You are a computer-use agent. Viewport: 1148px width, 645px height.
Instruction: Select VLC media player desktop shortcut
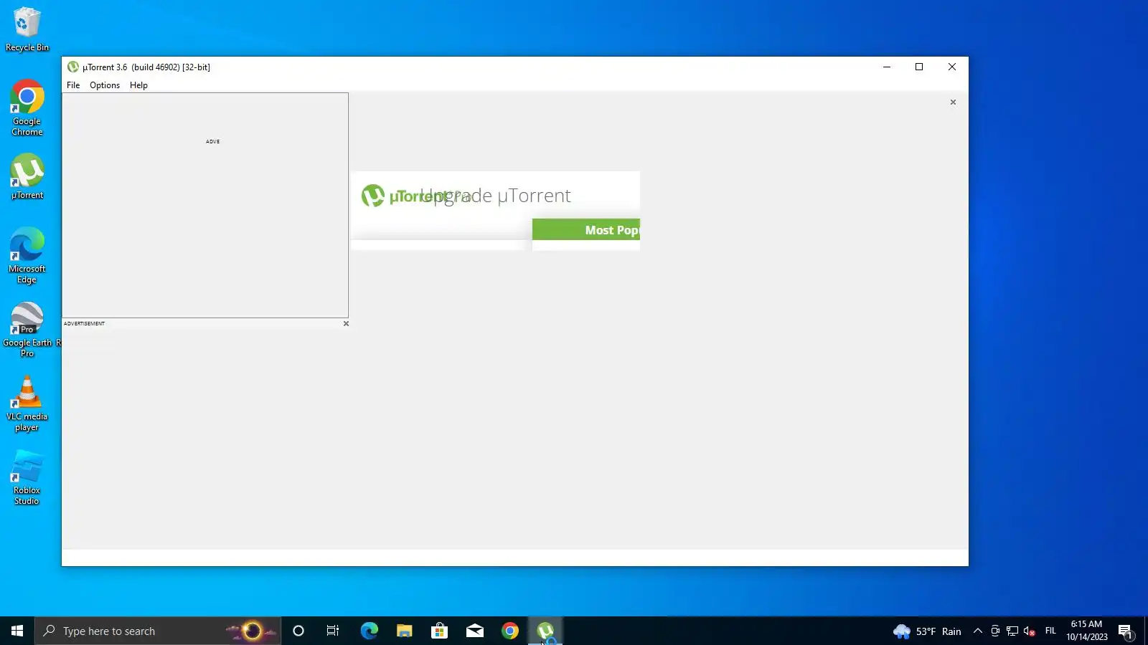(27, 403)
